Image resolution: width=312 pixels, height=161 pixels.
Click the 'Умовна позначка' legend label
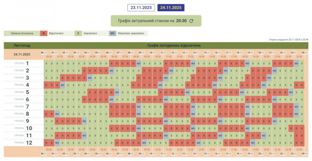pyautogui.click(x=21, y=33)
